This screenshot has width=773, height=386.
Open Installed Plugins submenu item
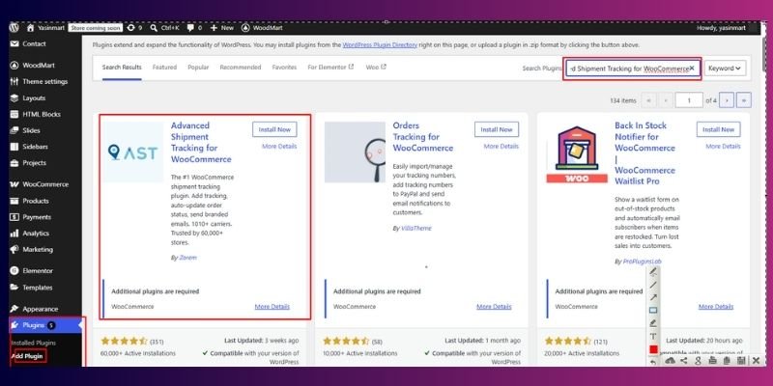click(x=34, y=343)
